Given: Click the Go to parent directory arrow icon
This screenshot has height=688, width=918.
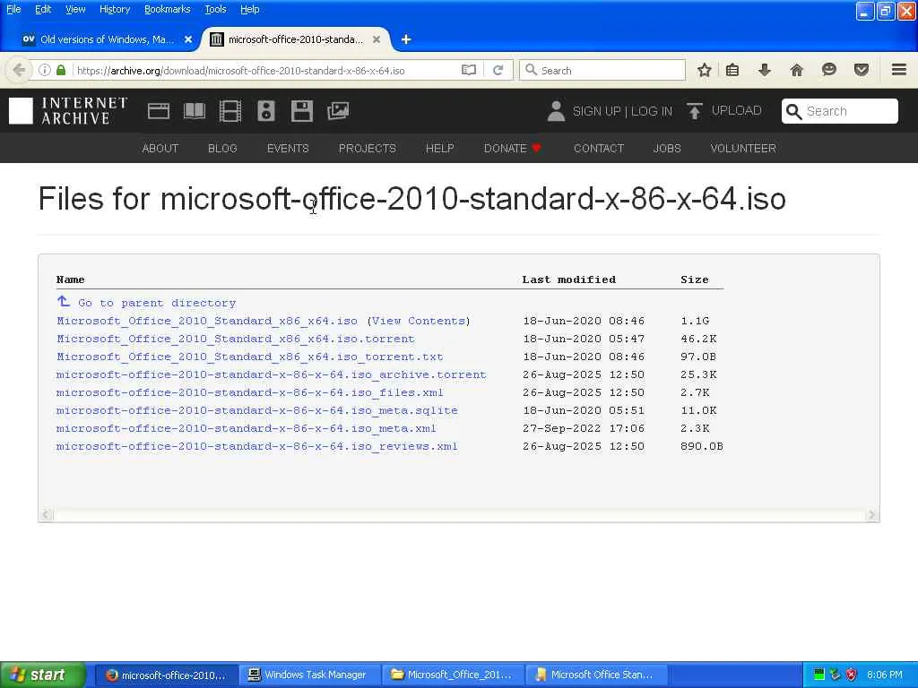Looking at the screenshot, I should point(64,301).
